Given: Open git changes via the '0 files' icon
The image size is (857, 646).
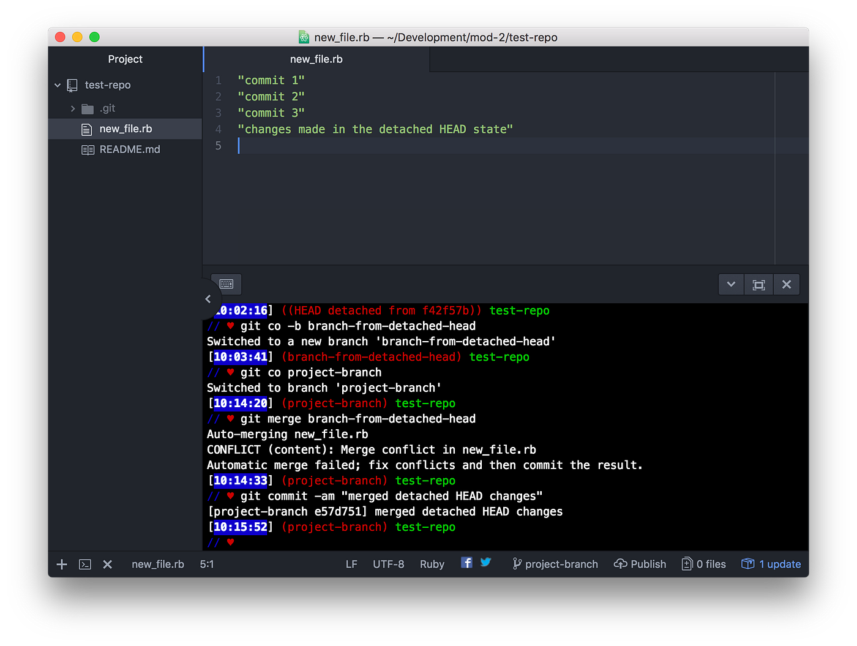Looking at the screenshot, I should [x=687, y=563].
